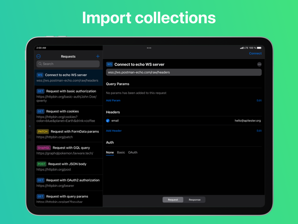Click the Query Params heading
298x224 pixels.
click(x=117, y=84)
